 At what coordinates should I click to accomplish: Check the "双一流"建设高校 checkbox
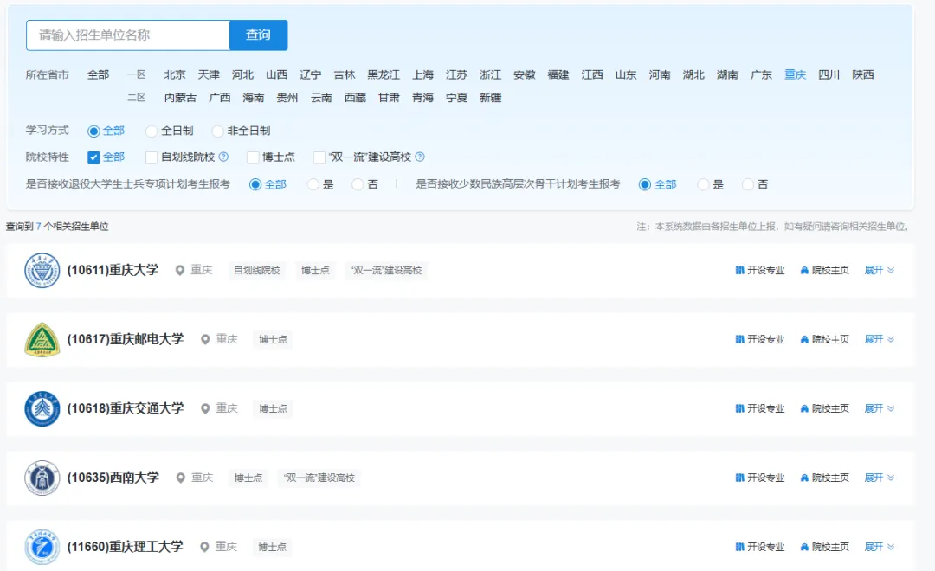(x=319, y=157)
